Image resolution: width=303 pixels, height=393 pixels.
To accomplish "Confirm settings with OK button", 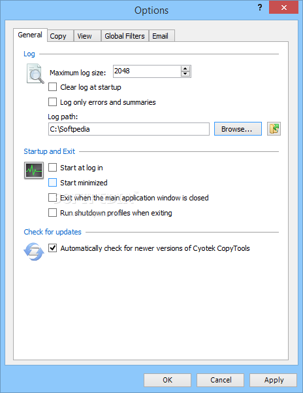I will (167, 380).
